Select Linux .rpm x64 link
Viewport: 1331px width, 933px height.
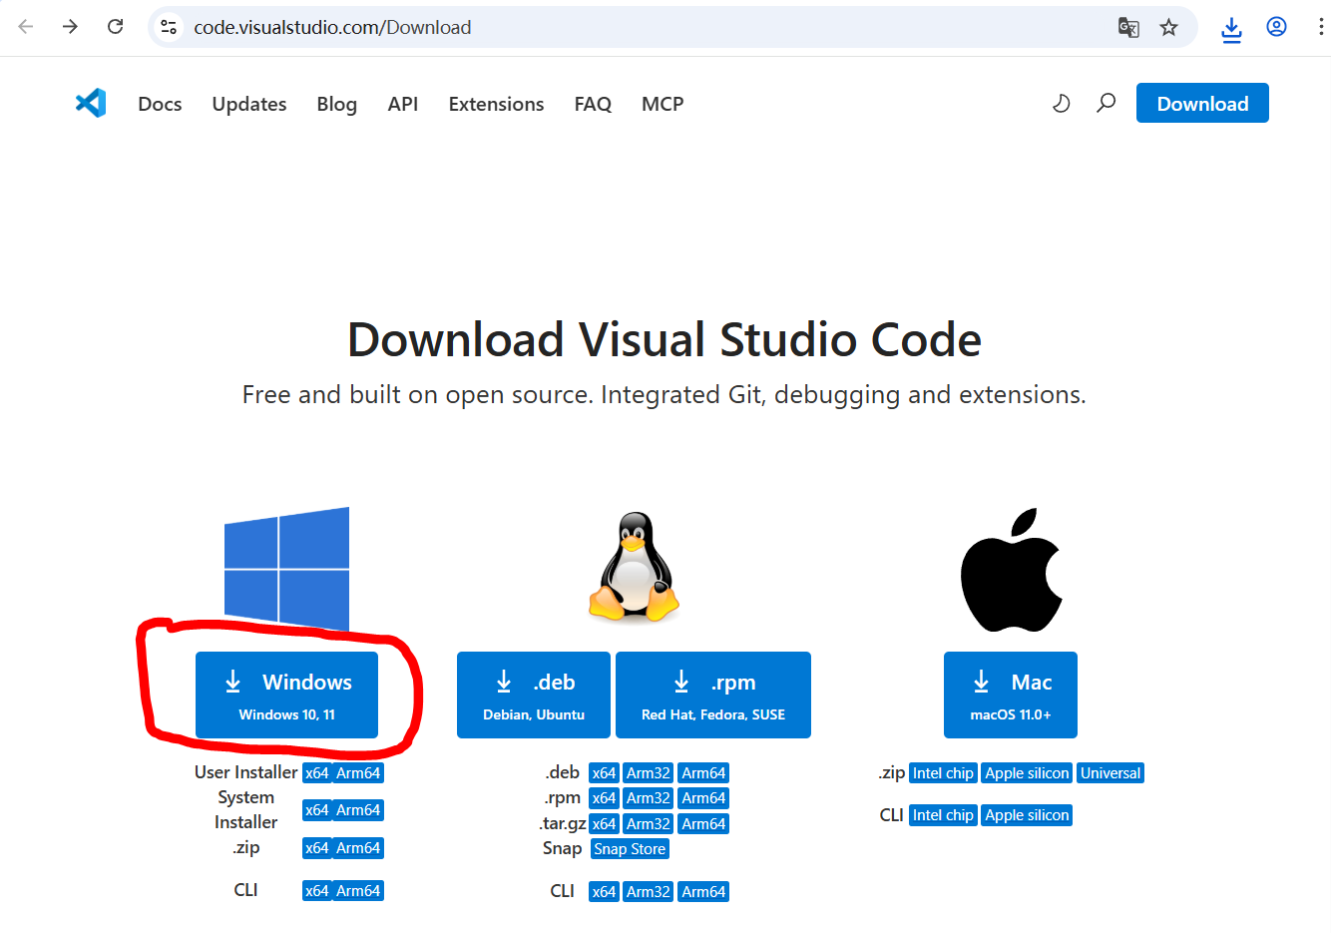click(x=604, y=798)
